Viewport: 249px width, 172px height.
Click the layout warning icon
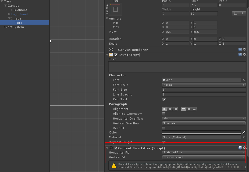pyautogui.click(x=114, y=166)
